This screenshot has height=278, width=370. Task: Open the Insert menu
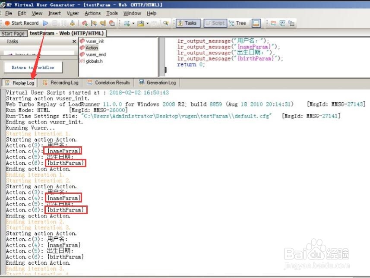point(54,13)
